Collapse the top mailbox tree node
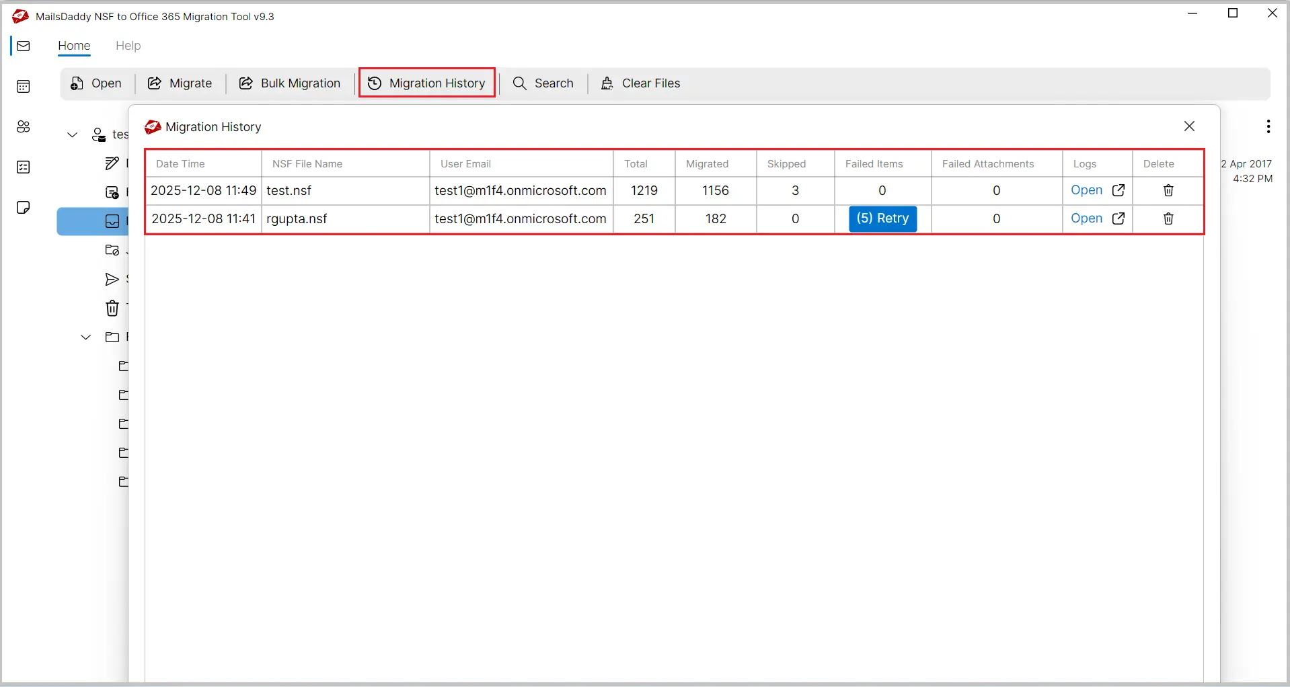Screen dimensions: 1290x687 click(73, 135)
